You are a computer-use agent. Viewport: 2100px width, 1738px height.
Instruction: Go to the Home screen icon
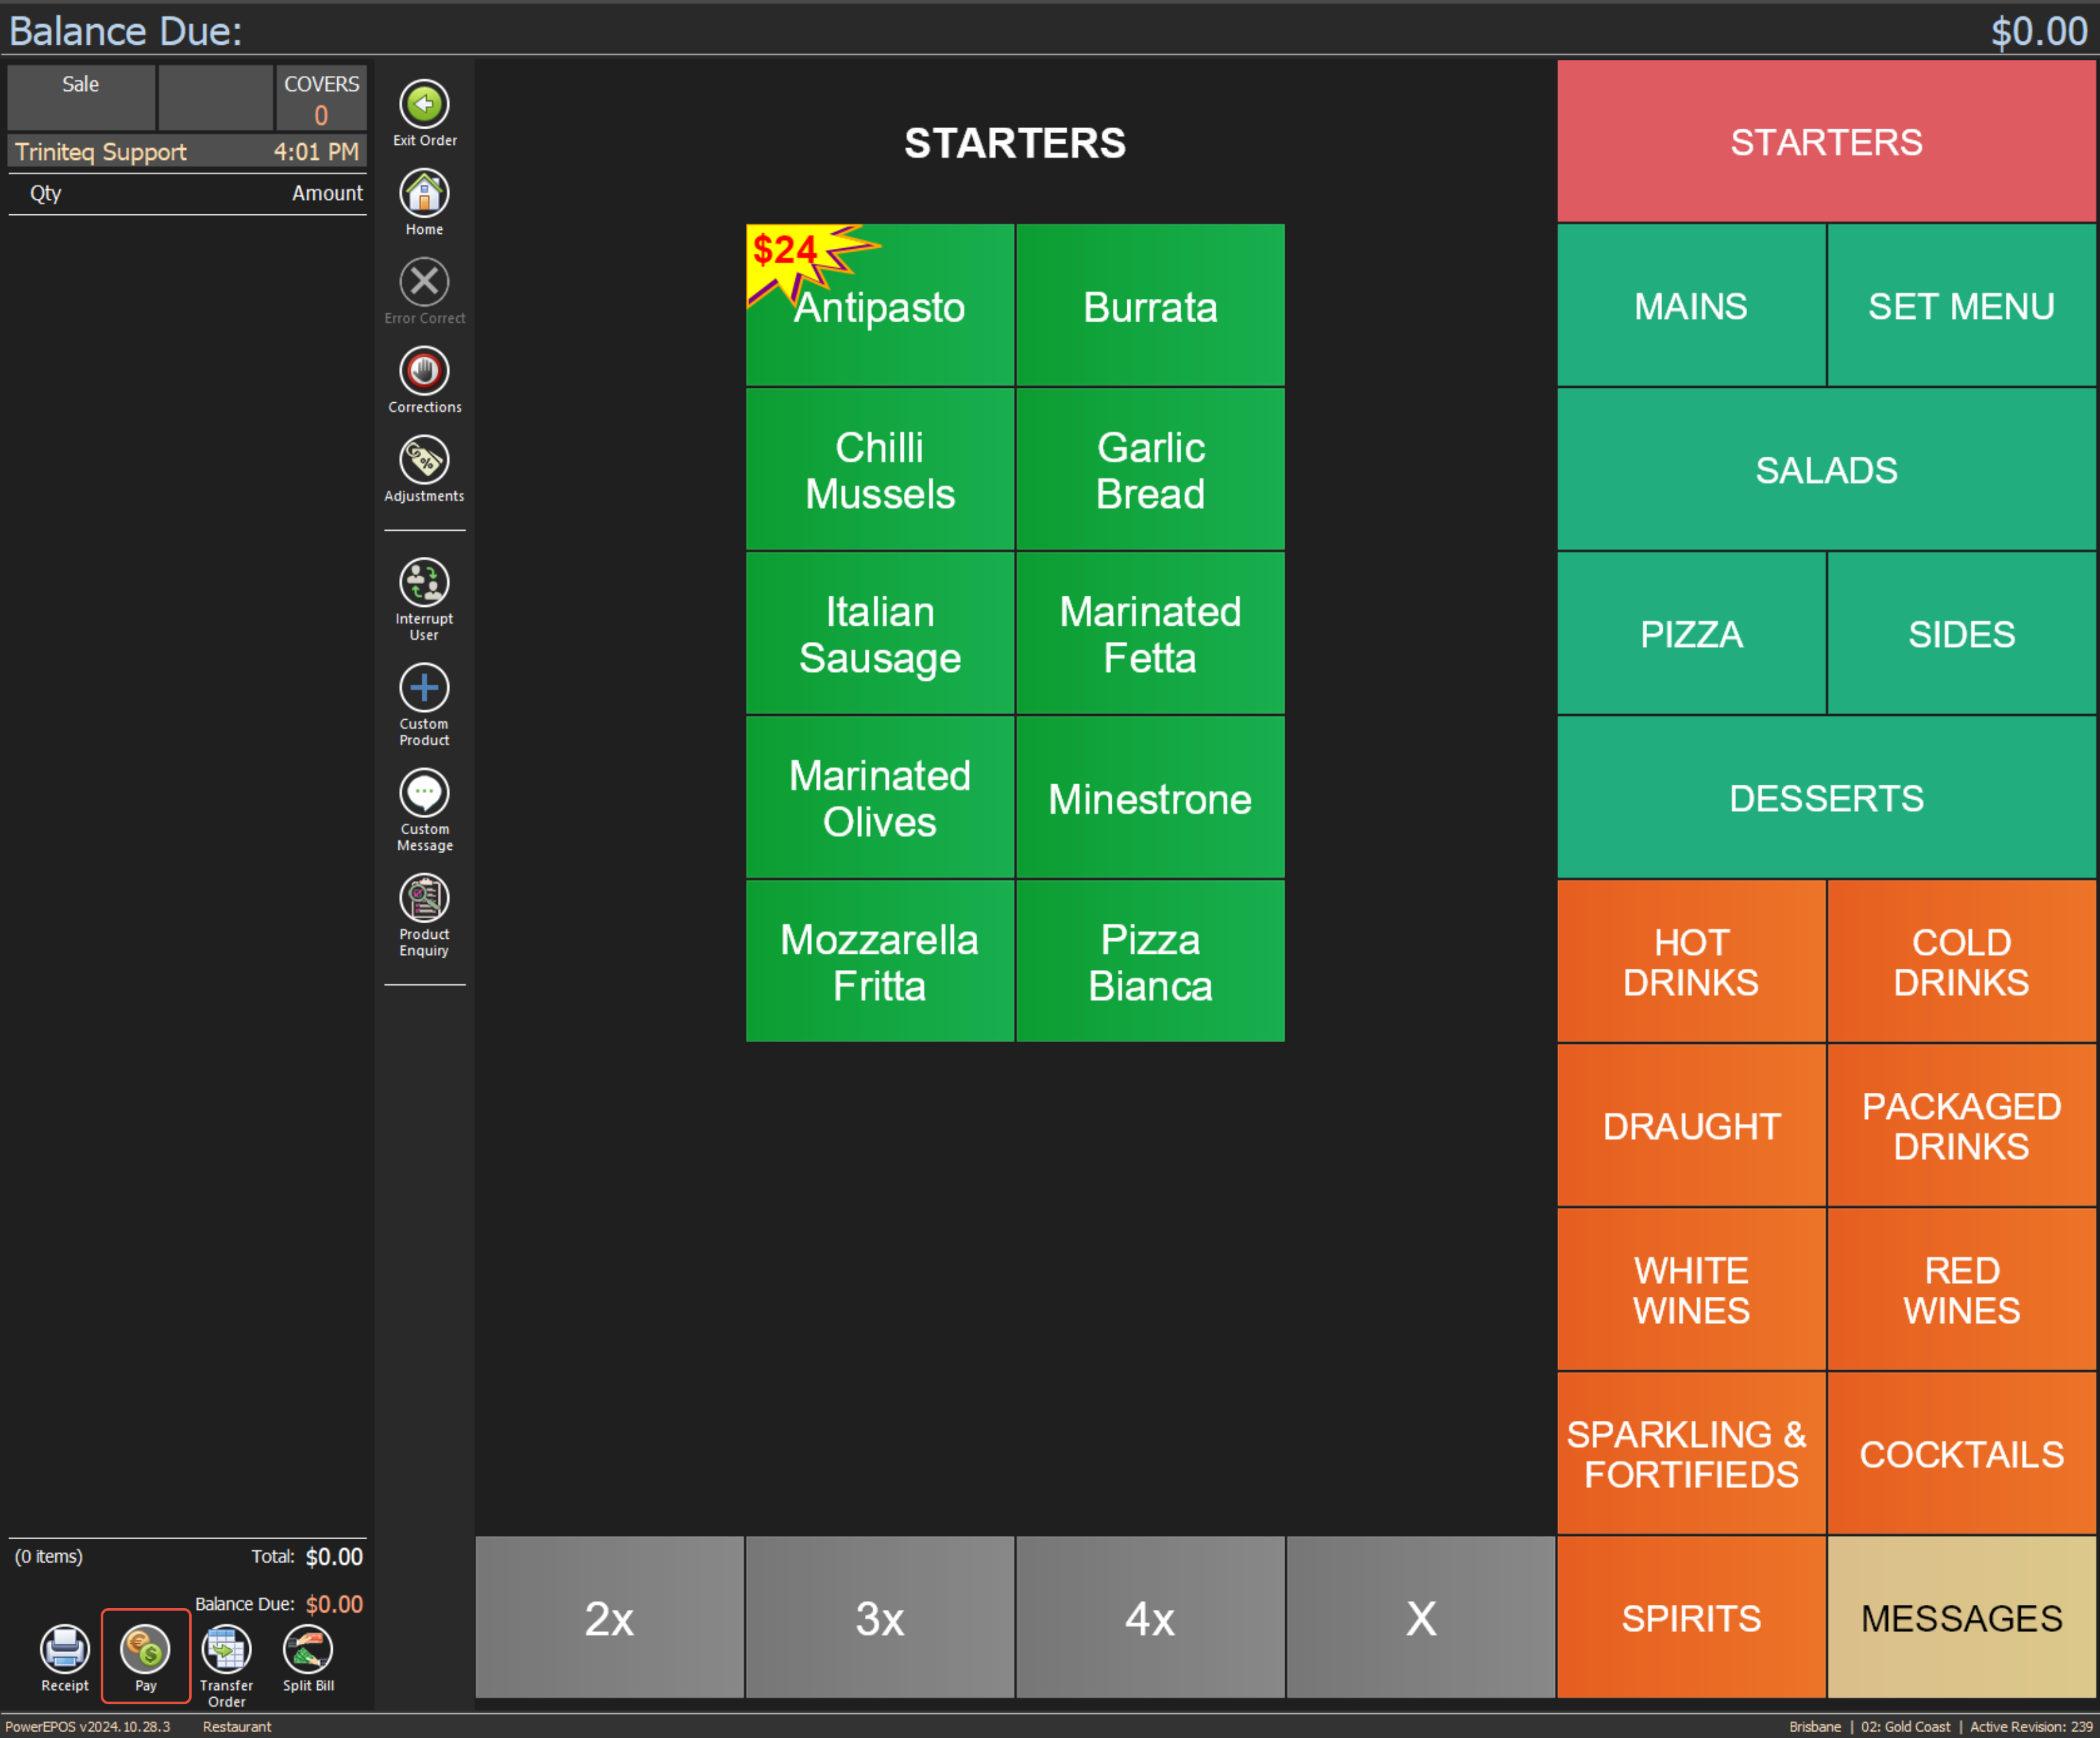pyautogui.click(x=424, y=193)
